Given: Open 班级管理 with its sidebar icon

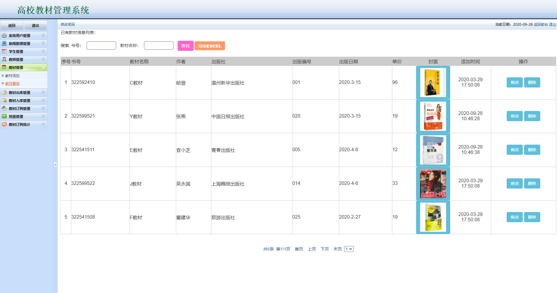Looking at the screenshot, I should coord(4,116).
